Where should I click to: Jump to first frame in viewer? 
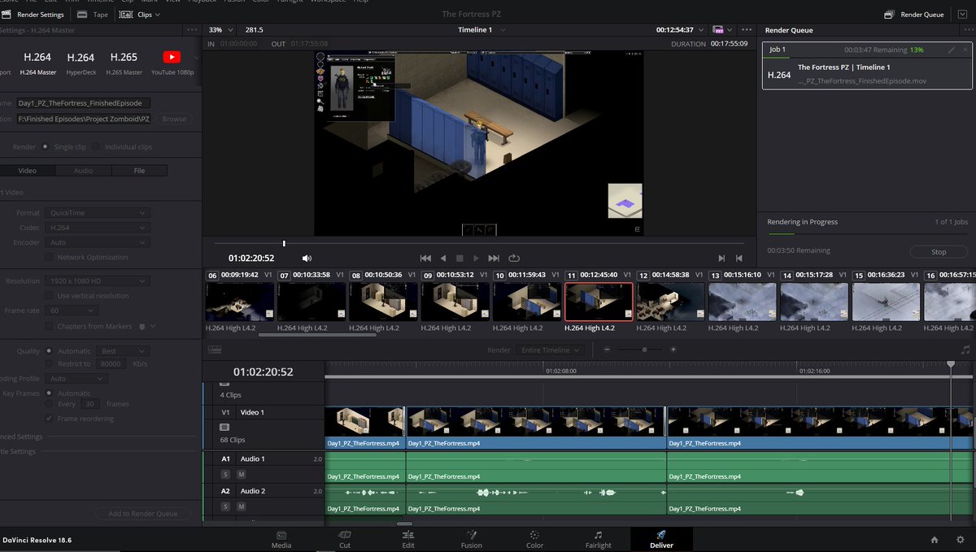(x=425, y=259)
